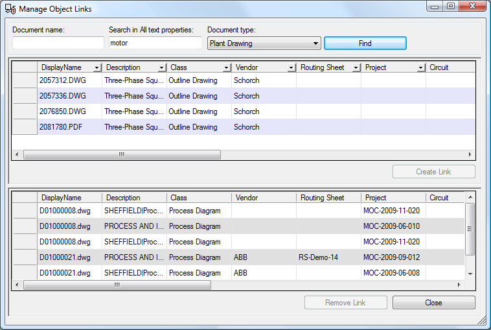
Task: Open the Project column filter dropdown
Action: pos(421,67)
